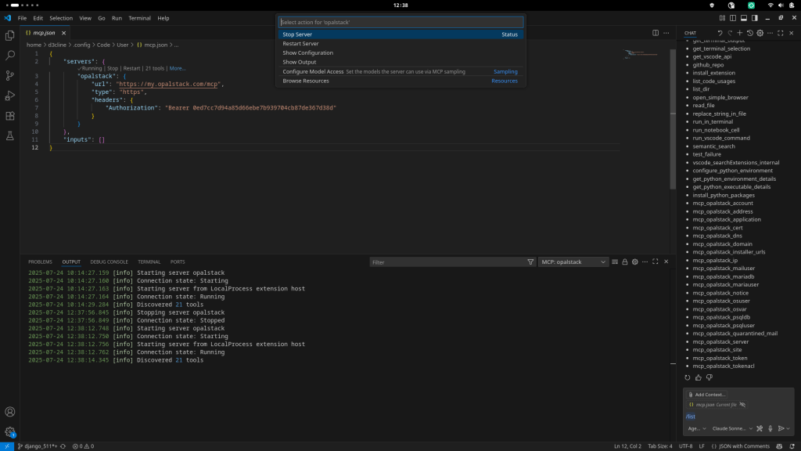Open the Agent chat mode dropdown

coord(697,428)
